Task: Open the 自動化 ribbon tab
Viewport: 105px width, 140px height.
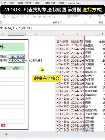Action: [x=38, y=3]
